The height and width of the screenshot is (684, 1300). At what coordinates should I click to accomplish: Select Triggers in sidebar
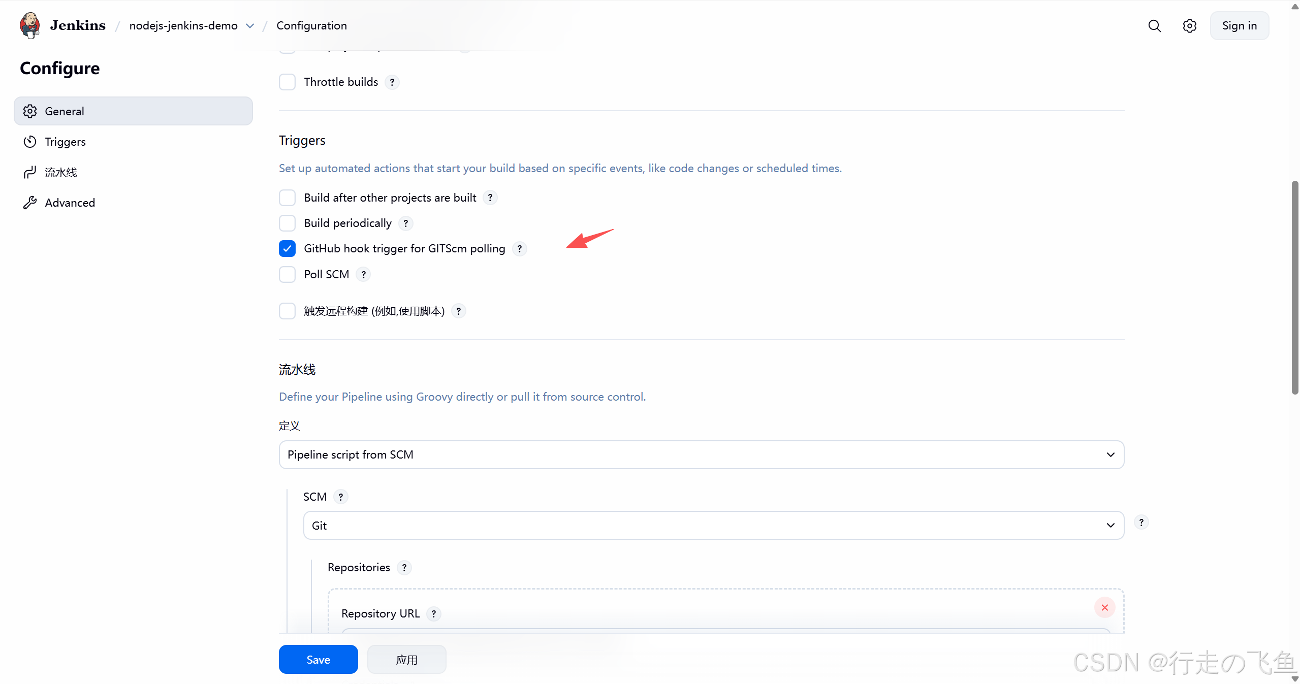coord(133,142)
